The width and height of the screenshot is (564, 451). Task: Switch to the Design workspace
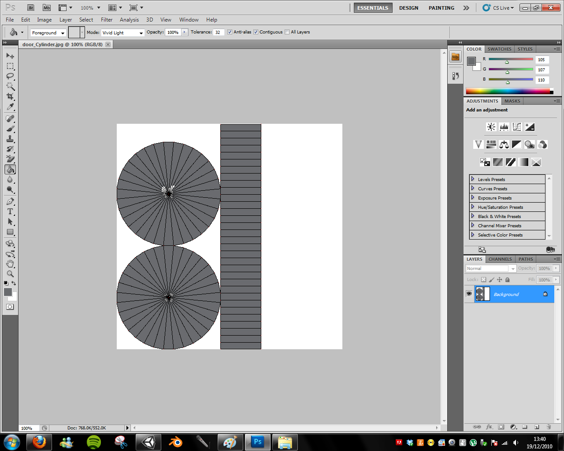pos(408,8)
